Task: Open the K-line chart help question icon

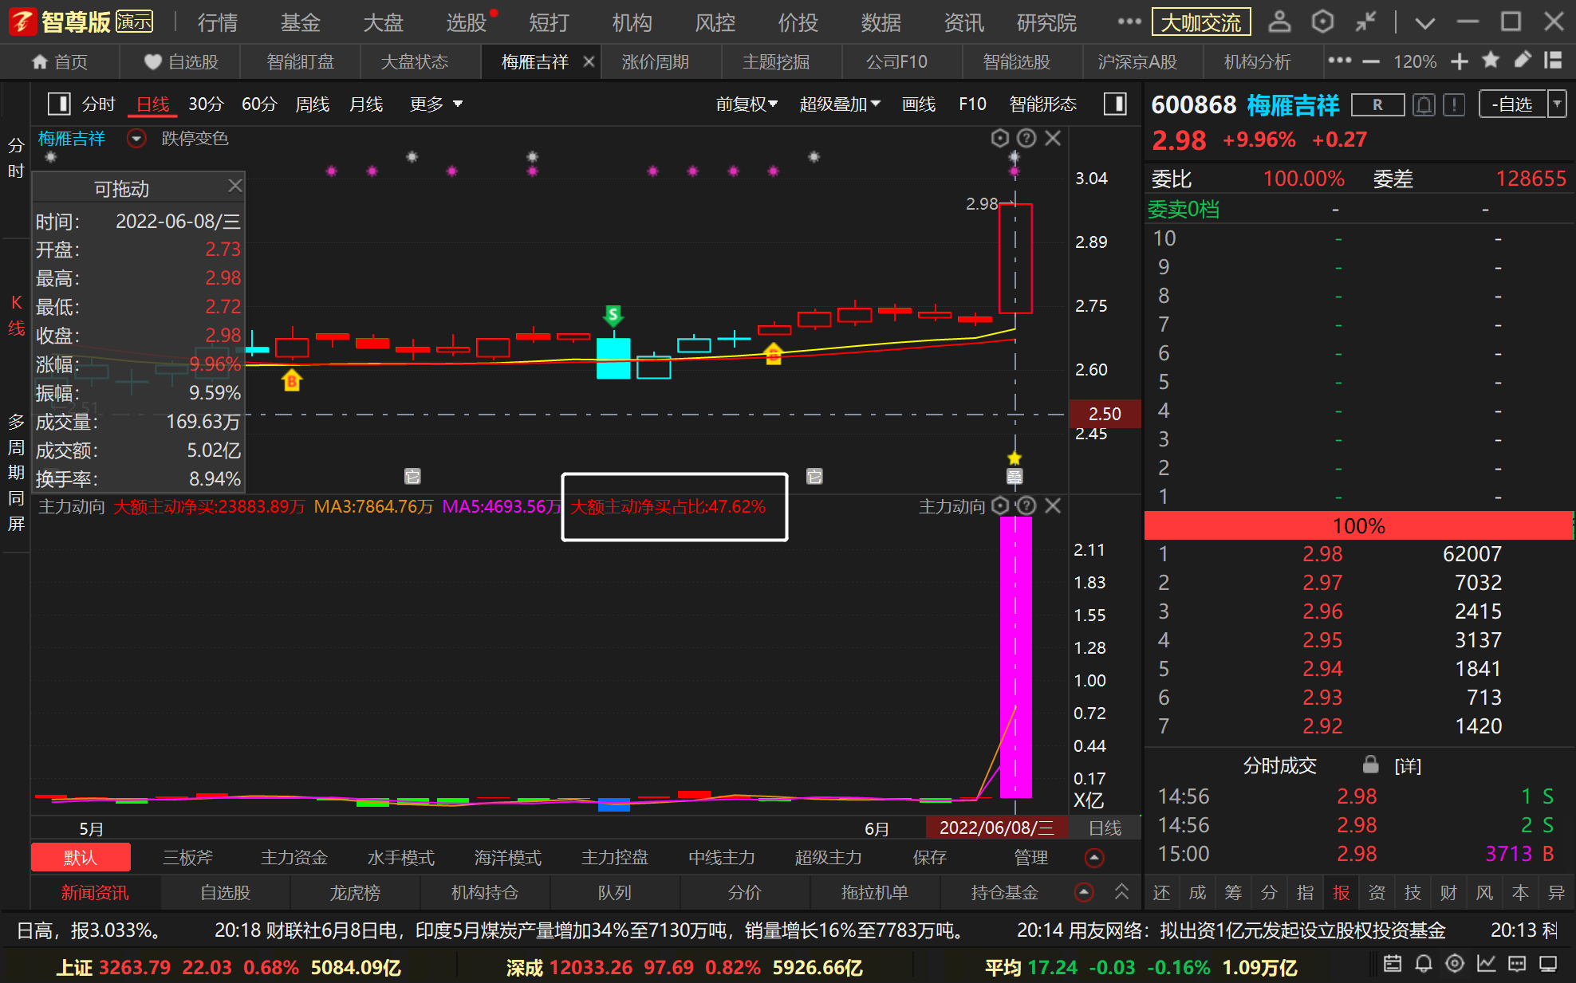Action: coord(1026,138)
